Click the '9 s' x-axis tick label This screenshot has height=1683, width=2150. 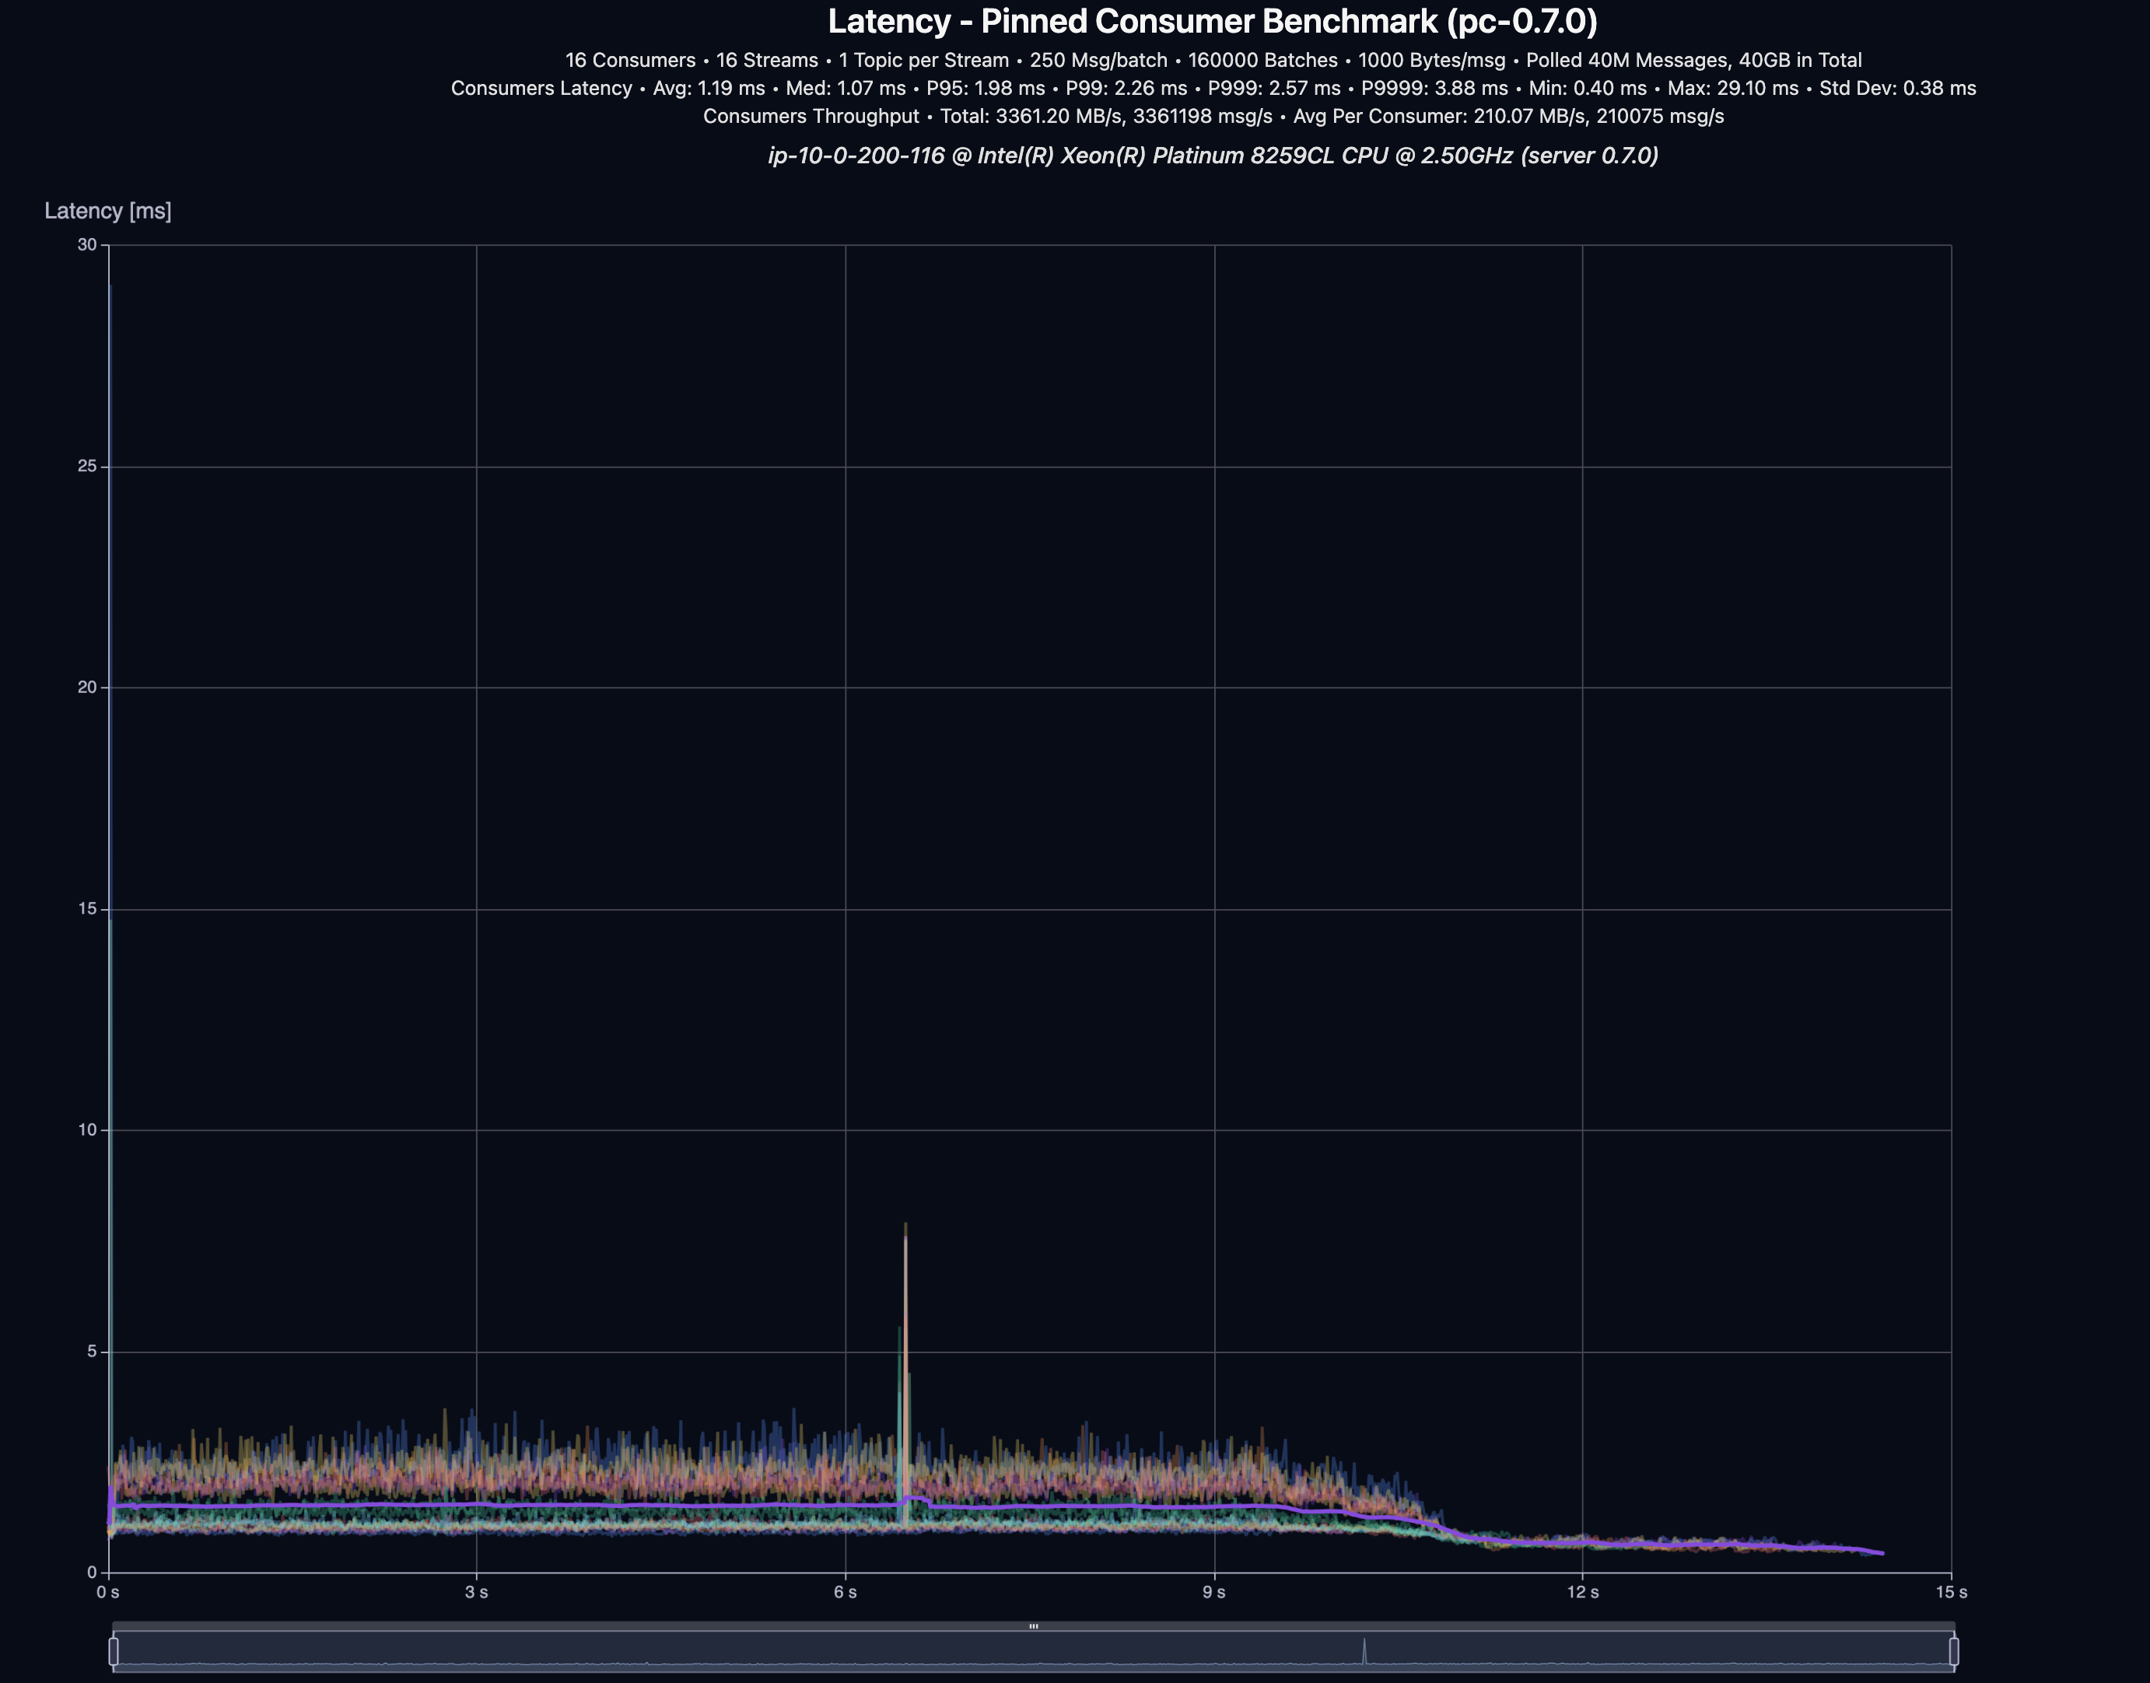pyautogui.click(x=1214, y=1591)
